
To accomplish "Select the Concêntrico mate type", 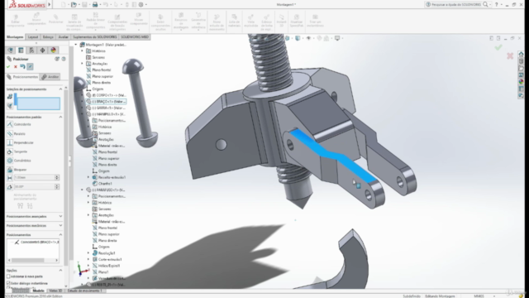I will [x=19, y=161].
